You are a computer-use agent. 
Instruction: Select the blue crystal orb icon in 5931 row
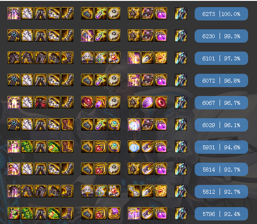point(134,147)
